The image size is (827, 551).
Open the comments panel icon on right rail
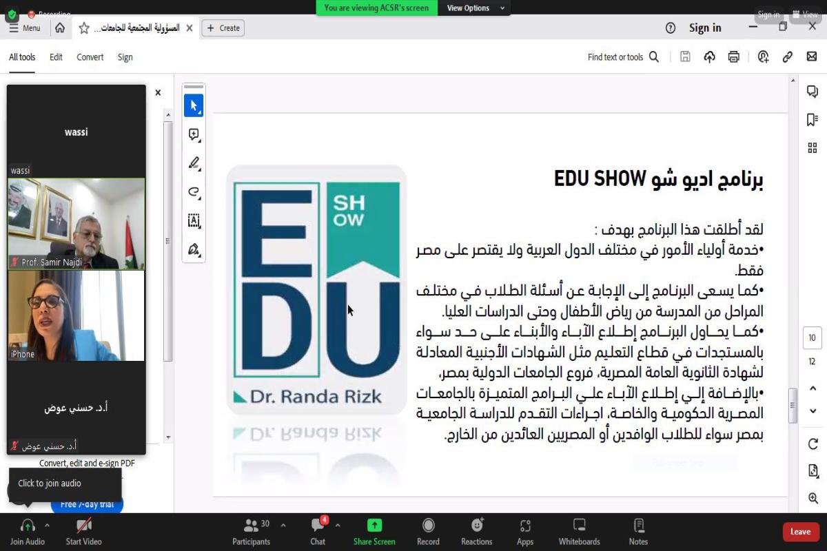coord(813,92)
